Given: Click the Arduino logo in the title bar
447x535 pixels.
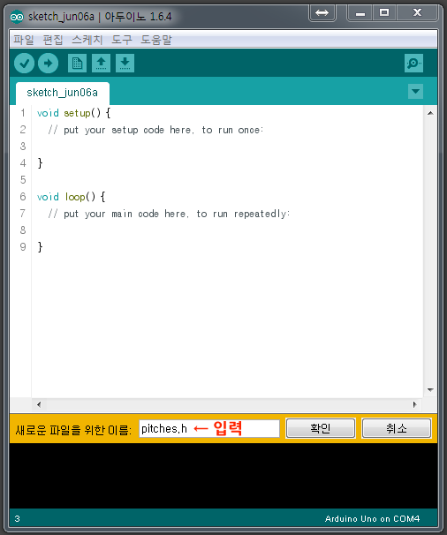Looking at the screenshot, I should [x=17, y=17].
